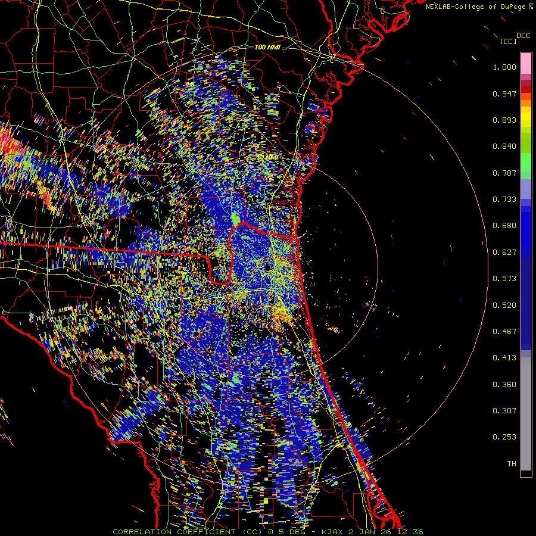Image resolution: width=536 pixels, height=536 pixels.
Task: Click the "1.000" legend value
Action: tap(504, 67)
